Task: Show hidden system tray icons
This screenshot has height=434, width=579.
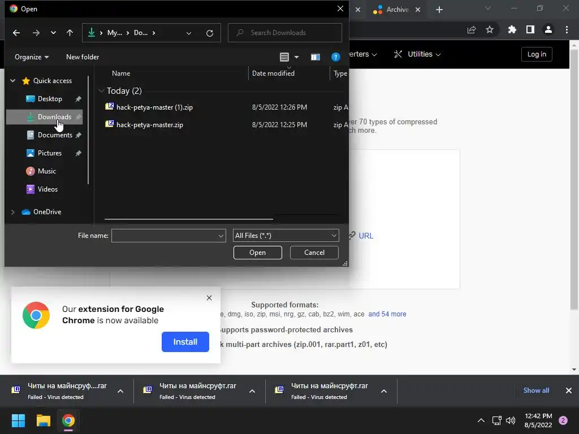Action: coord(481,420)
